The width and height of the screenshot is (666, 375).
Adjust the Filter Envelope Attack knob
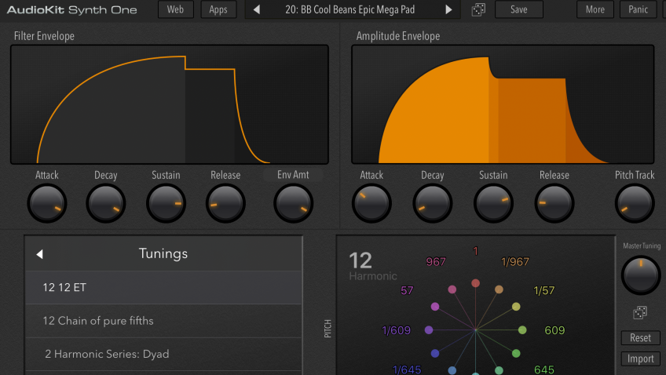click(x=46, y=203)
